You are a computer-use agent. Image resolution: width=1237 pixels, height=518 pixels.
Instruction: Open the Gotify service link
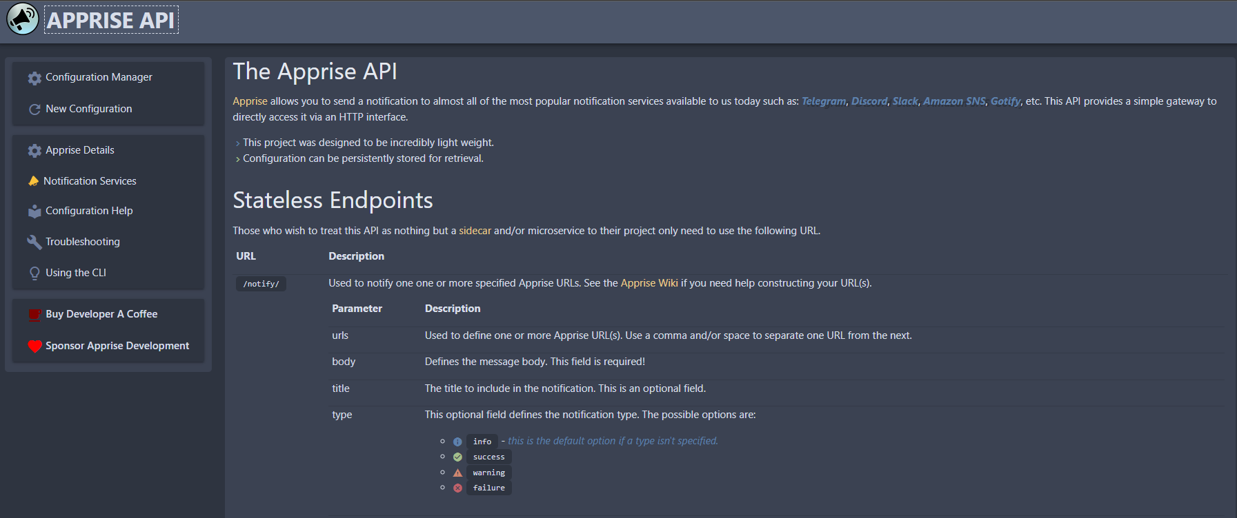1005,101
